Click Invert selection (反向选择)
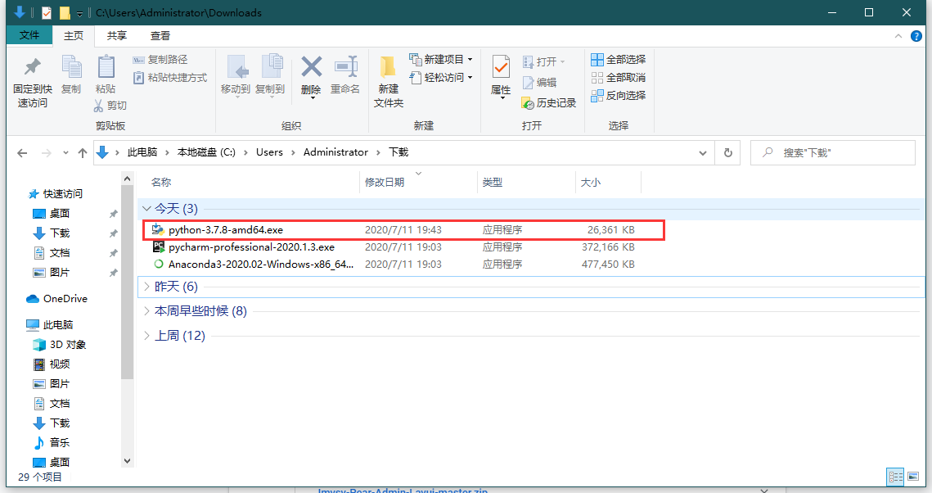 [x=618, y=95]
